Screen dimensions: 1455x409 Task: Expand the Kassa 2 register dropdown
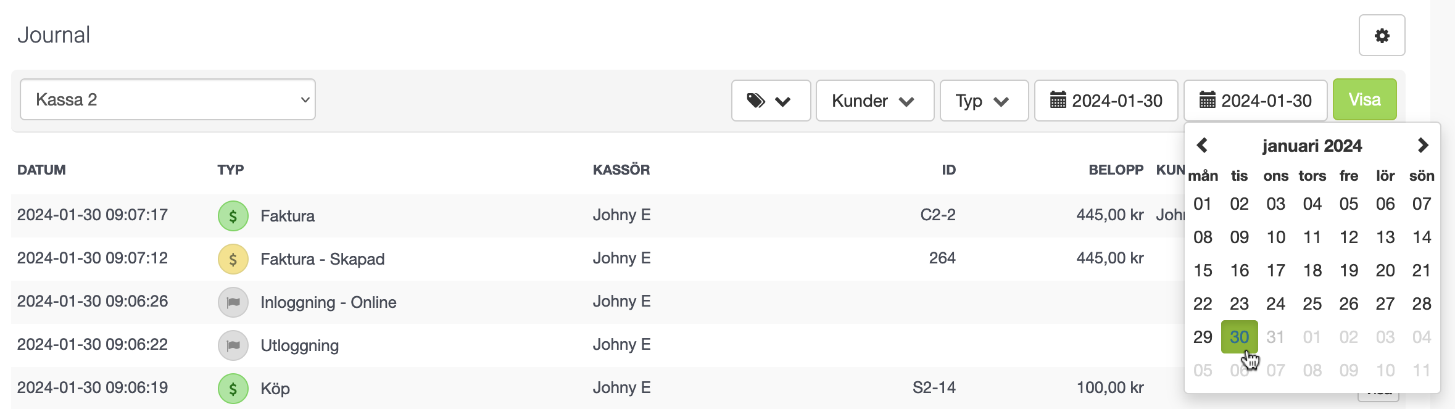(x=168, y=99)
